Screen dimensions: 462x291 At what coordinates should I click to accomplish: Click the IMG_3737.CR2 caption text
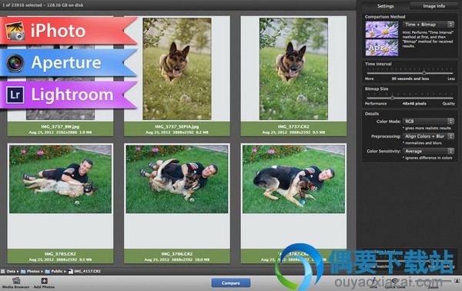(x=293, y=127)
